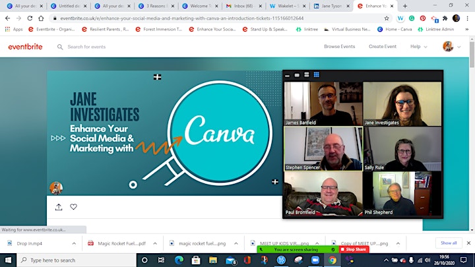Open the browser home page
Screen dimensions: 475x267
41,18
